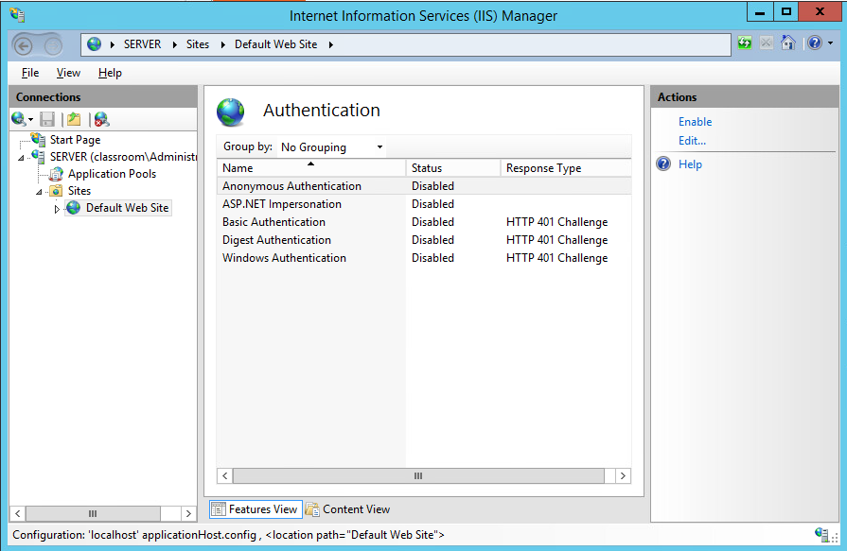The width and height of the screenshot is (847, 551).
Task: Select Digest Authentication row
Action: coord(424,240)
